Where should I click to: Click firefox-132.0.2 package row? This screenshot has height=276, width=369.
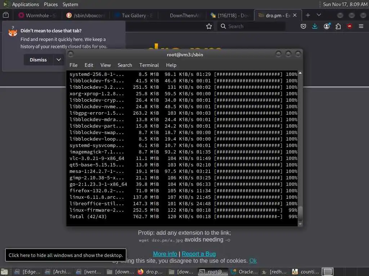pos(183,190)
